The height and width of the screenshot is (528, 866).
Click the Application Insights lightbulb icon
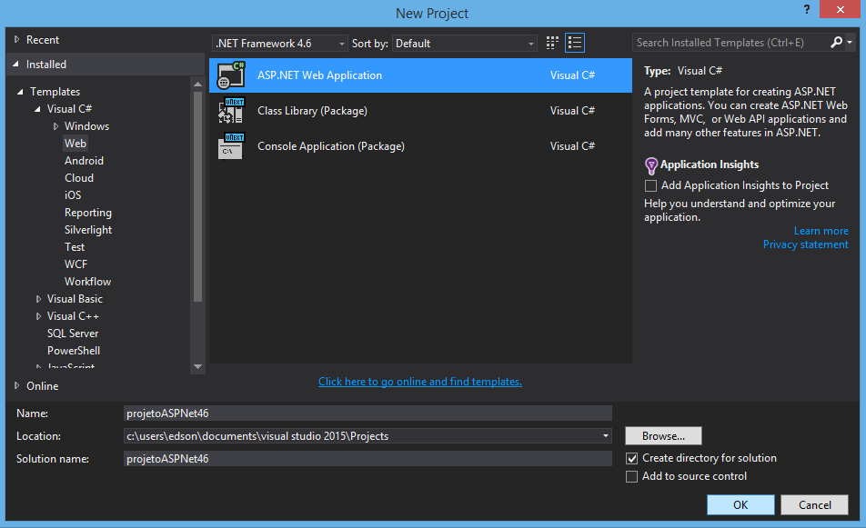(650, 164)
